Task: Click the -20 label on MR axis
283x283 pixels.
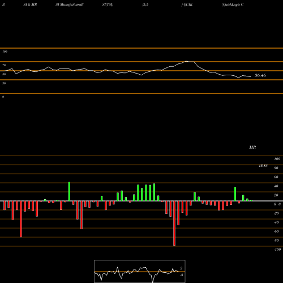Action: [x=276, y=213]
